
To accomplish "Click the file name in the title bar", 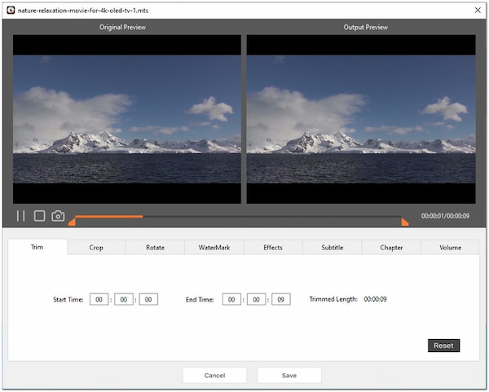I will tap(83, 11).
